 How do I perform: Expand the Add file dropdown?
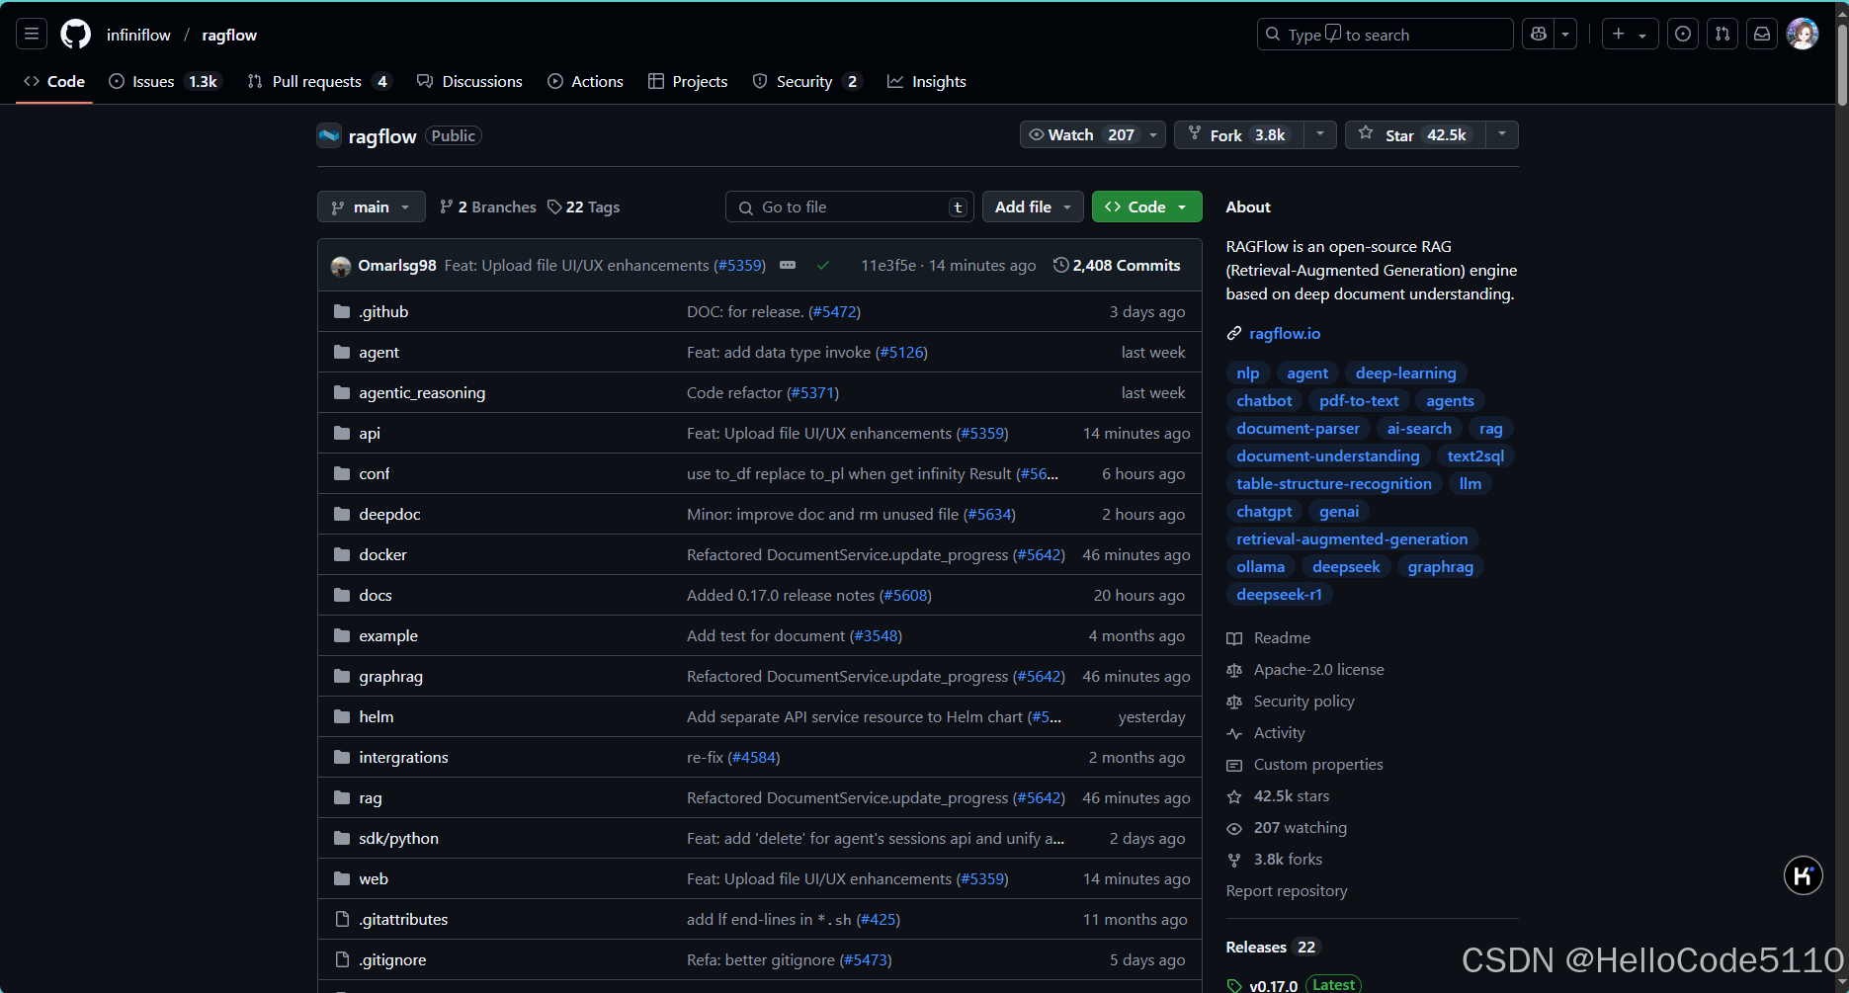coord(1033,207)
